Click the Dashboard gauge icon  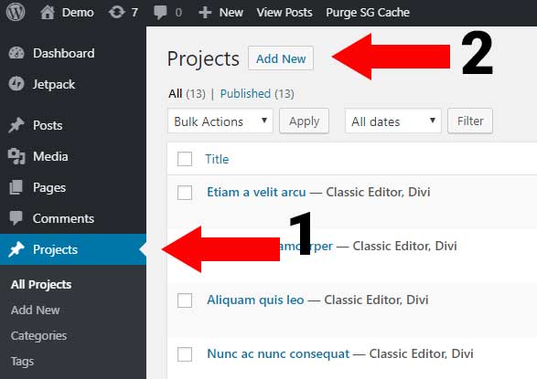tap(16, 53)
